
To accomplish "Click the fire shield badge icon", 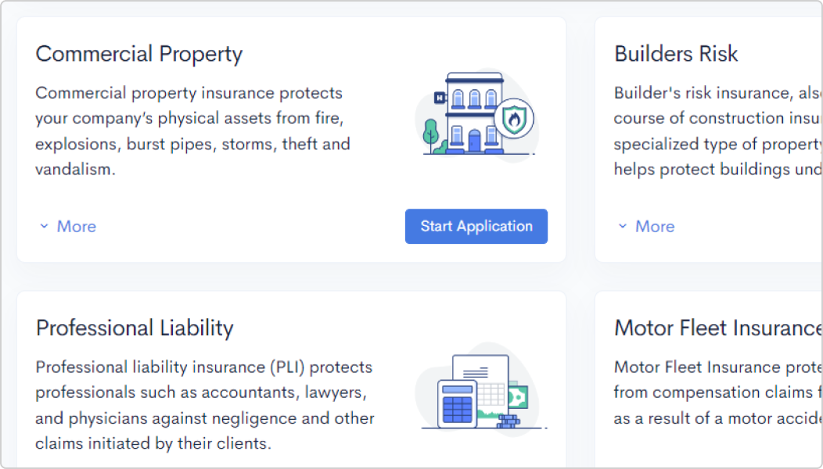I will click(515, 119).
